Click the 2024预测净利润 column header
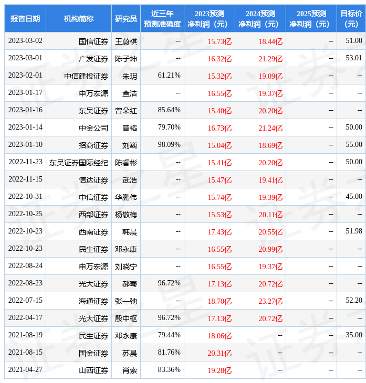 [x=260, y=18]
